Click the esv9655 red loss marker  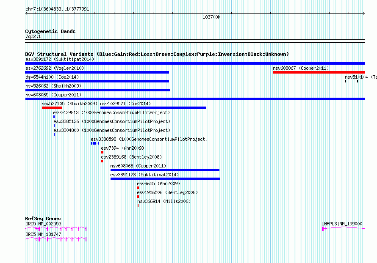(x=138, y=188)
